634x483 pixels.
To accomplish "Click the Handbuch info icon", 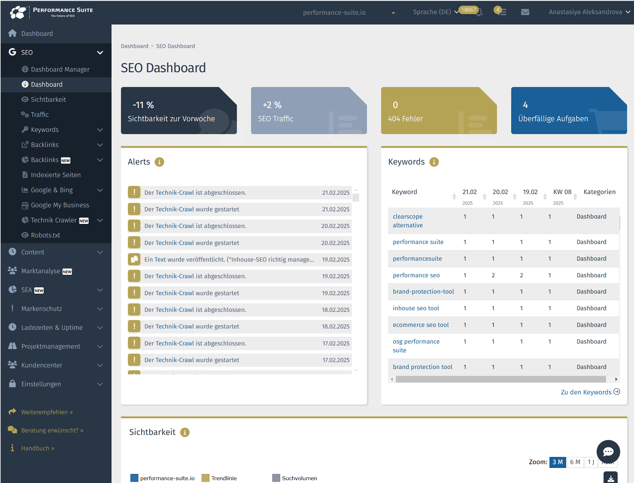I will click(12, 448).
